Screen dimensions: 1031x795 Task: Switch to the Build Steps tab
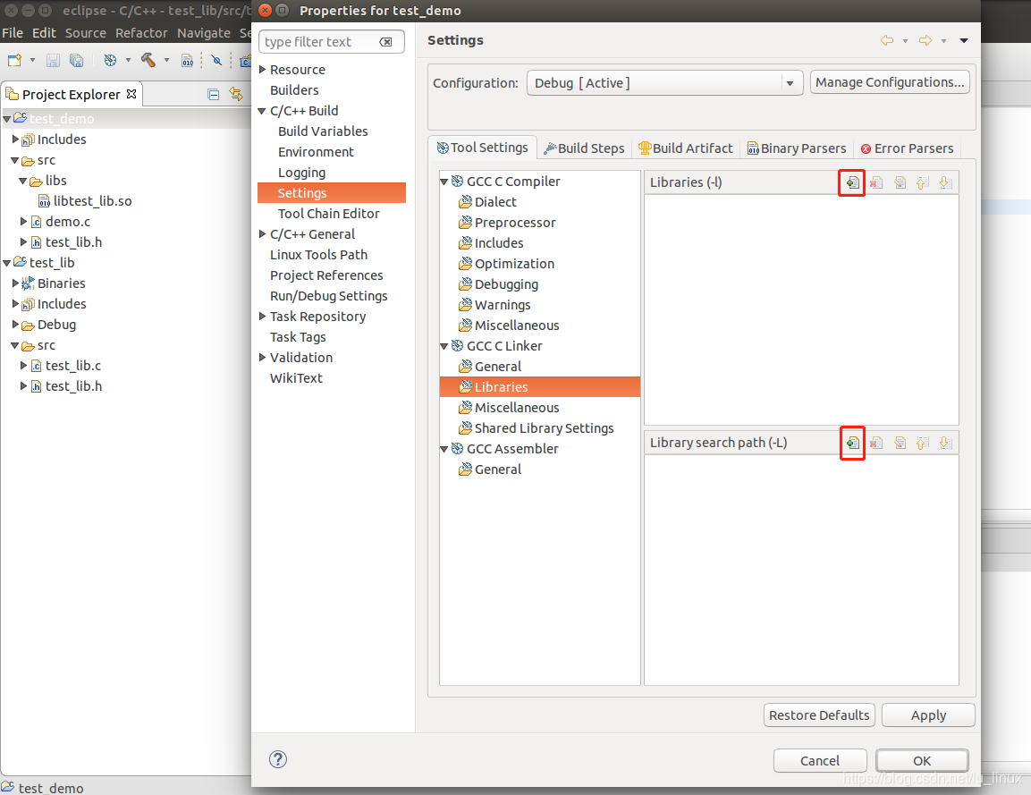(584, 148)
